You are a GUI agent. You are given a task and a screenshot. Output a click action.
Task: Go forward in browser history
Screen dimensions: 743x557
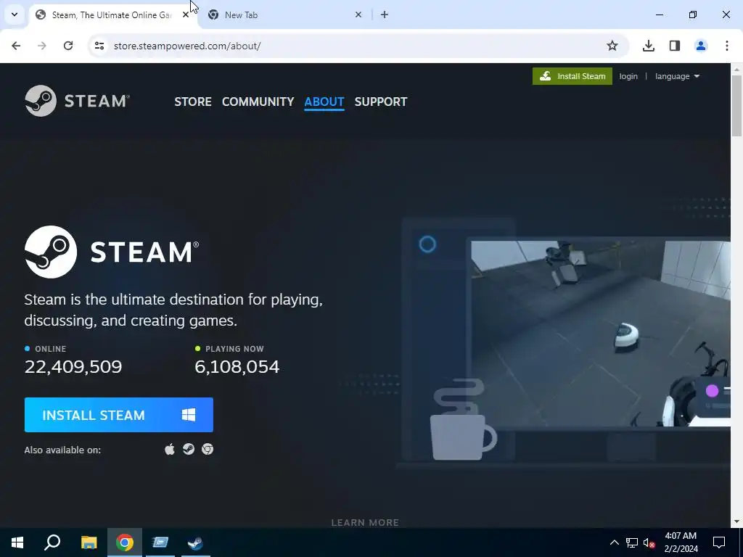point(42,46)
